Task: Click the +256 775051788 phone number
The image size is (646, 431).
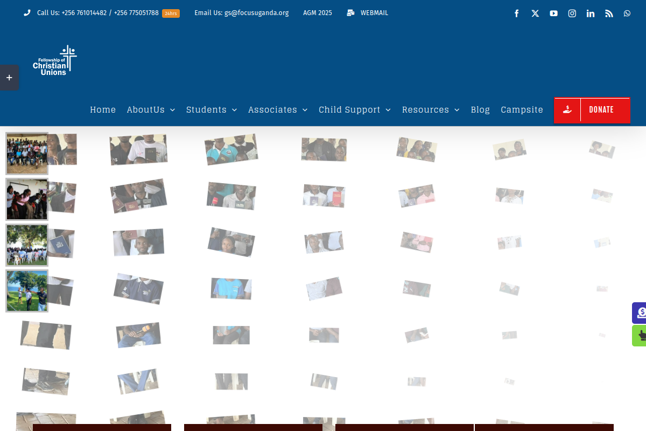Action: pos(136,13)
